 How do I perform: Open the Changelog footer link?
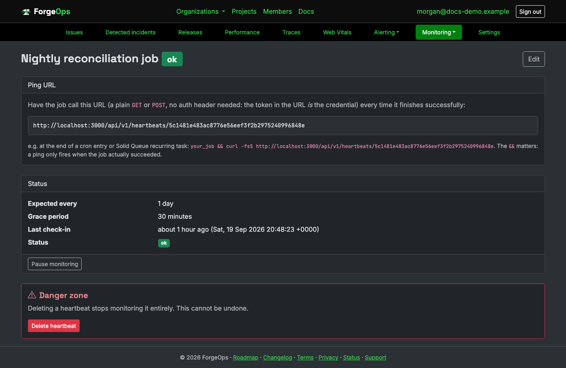(278, 357)
